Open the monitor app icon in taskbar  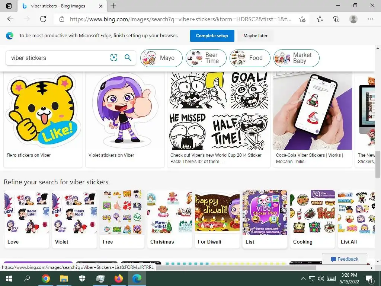100,279
